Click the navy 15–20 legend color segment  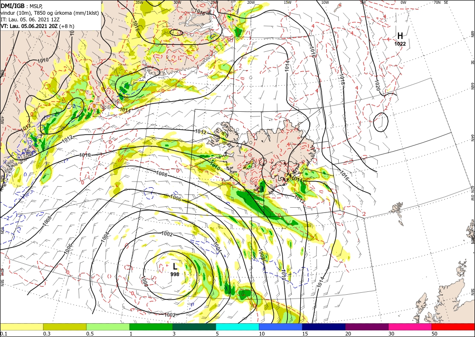324,327
